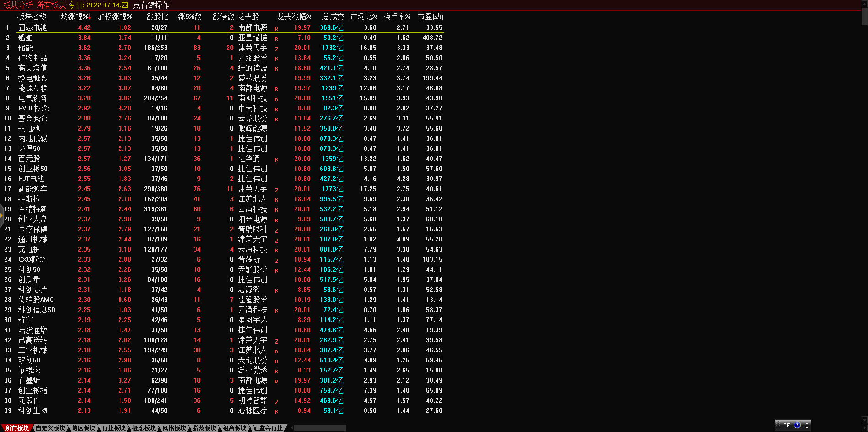868x432 pixels.
Task: Click the language bar grip handle
Action: tap(778, 425)
